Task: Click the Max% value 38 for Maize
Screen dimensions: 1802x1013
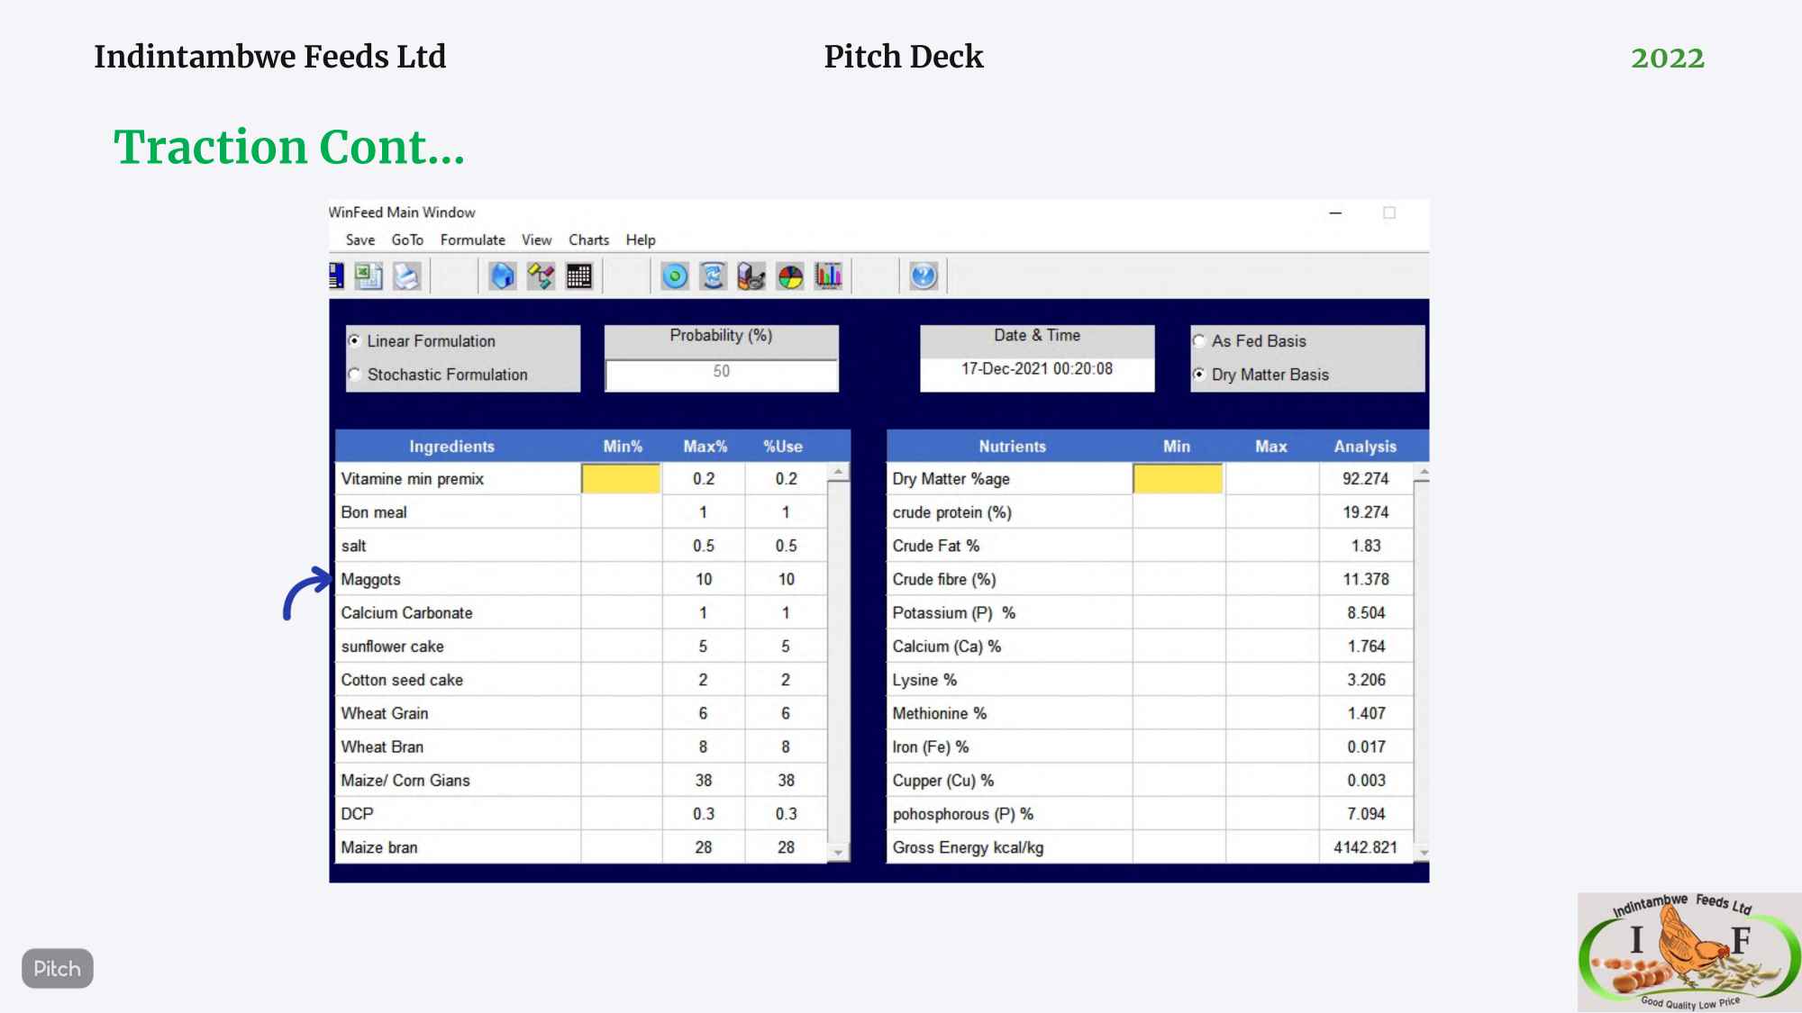Action: pyautogui.click(x=704, y=781)
